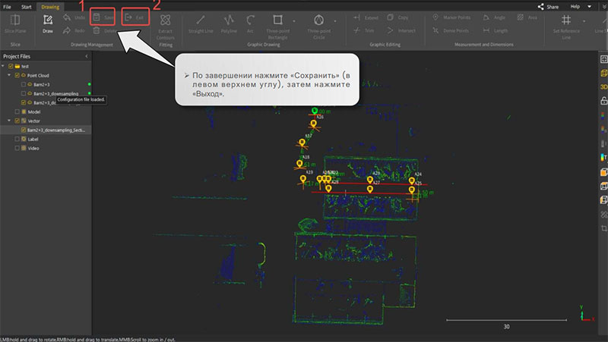Select the Slice Plane tool
Viewport: 608px width, 342px height.
coord(15,24)
